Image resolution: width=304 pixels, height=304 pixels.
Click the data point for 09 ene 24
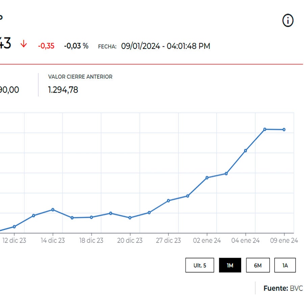[284, 130]
